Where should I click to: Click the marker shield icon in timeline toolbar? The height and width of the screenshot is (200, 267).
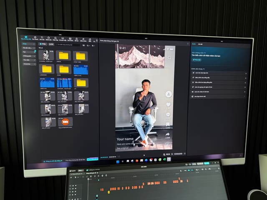click(106, 175)
